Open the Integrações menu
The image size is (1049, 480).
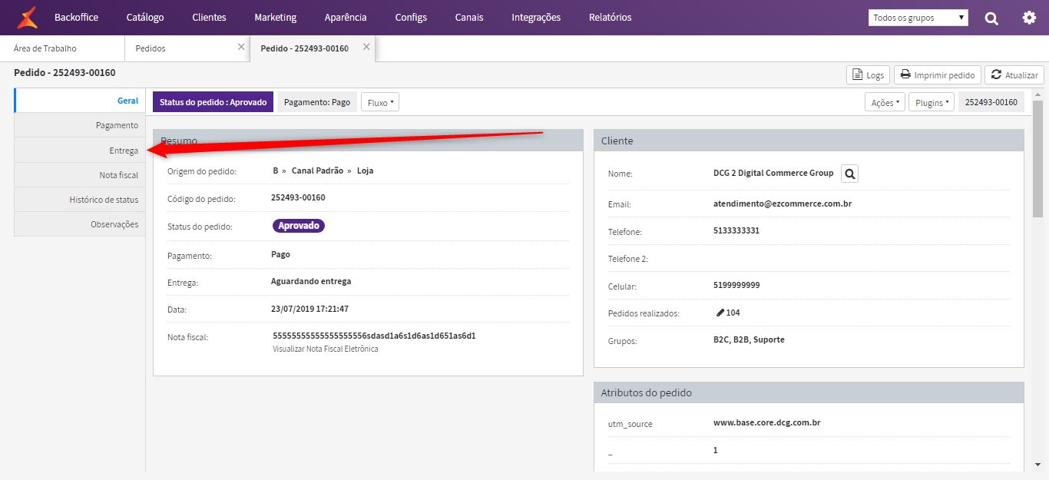point(535,17)
